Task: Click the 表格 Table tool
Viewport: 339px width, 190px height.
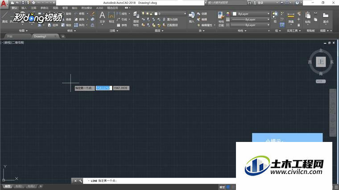Action: pos(122,25)
